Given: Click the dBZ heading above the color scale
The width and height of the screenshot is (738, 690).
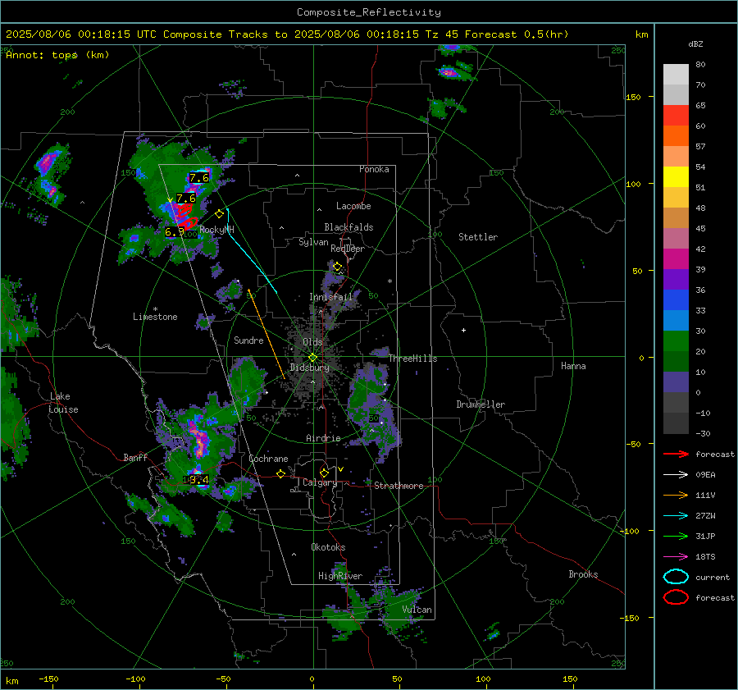Looking at the screenshot, I should pos(695,44).
